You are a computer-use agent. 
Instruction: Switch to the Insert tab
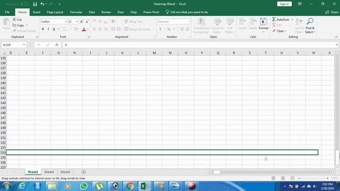[x=37, y=12]
